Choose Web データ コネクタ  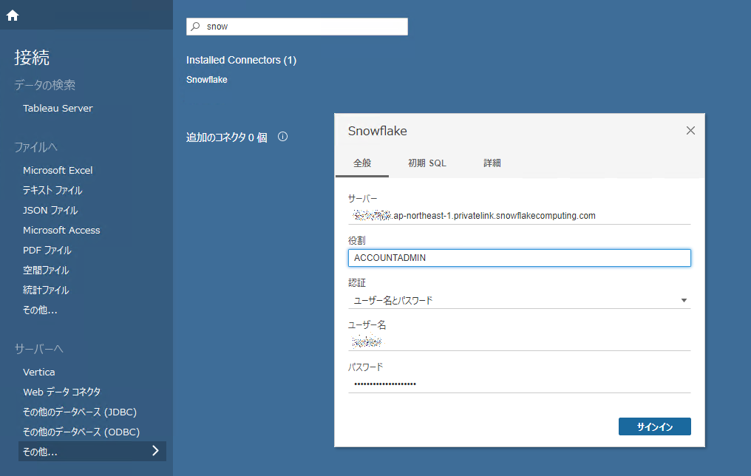(62, 392)
